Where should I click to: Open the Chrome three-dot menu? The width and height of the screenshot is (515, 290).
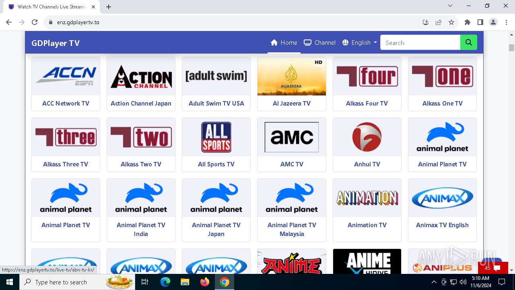tap(506, 22)
